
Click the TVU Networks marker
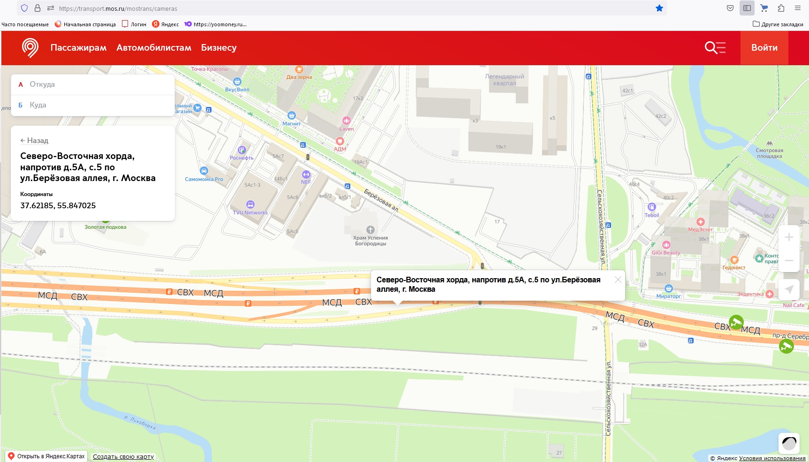[250, 204]
